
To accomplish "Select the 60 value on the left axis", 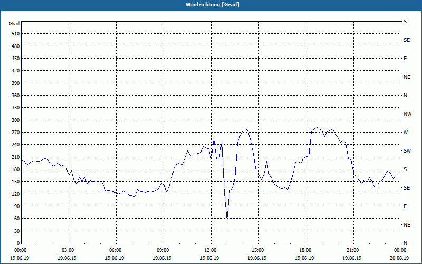I will 17,219.
